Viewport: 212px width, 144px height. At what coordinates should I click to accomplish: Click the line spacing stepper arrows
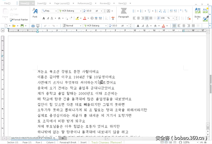(x=176, y=18)
